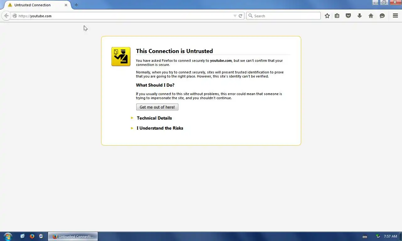The image size is (402, 241).
Task: Click the network tray icon
Action: (378, 236)
